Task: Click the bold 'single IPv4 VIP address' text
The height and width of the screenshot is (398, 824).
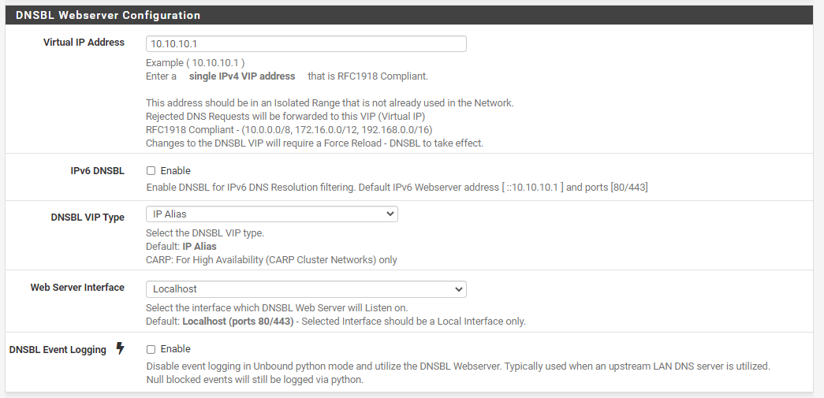Action: click(x=242, y=76)
